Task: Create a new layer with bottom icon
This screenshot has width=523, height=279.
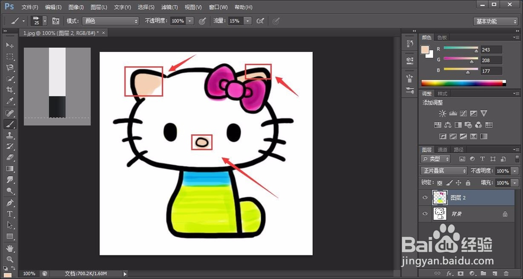Action: pos(495,273)
